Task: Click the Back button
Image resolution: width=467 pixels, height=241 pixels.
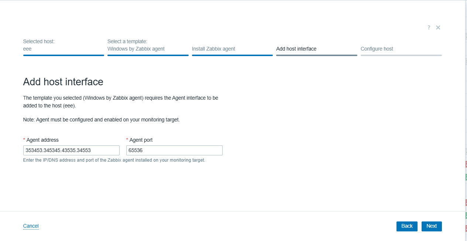Action: (407, 226)
